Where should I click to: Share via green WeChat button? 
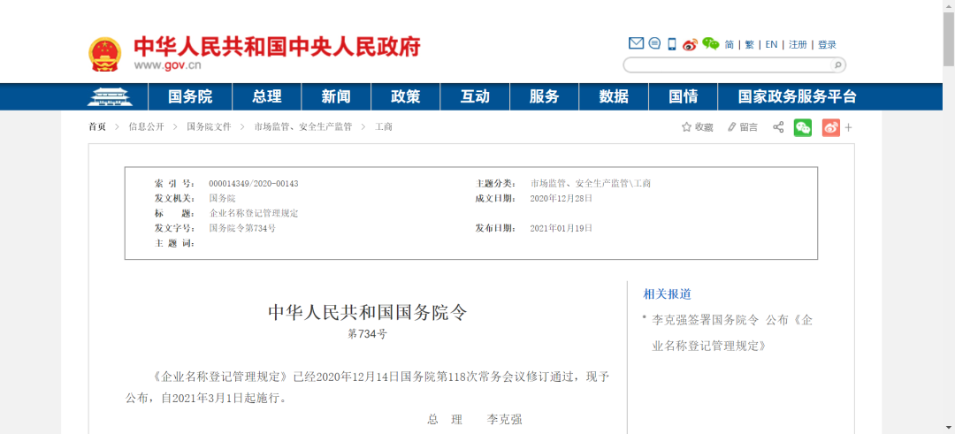click(803, 127)
